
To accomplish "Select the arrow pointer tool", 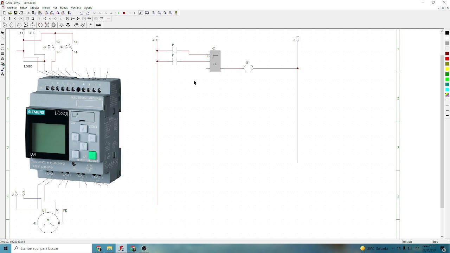I will [2, 33].
